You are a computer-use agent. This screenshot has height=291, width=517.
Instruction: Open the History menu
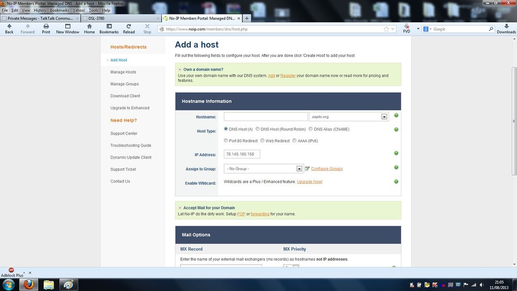(40, 10)
